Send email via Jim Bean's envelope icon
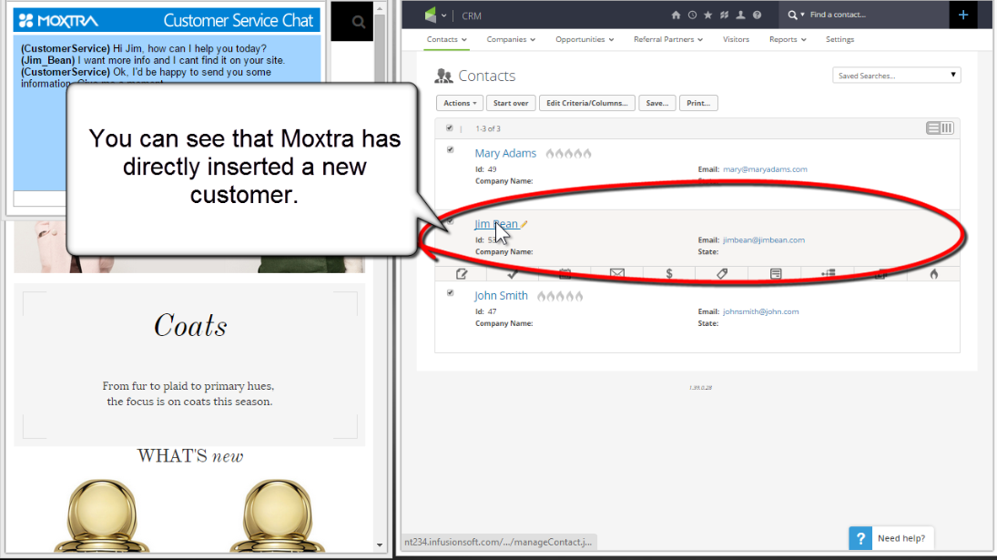The width and height of the screenshot is (997, 560). point(616,274)
